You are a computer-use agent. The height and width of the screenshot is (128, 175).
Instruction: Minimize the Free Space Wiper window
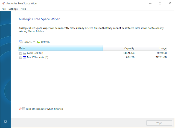coord(150,3)
